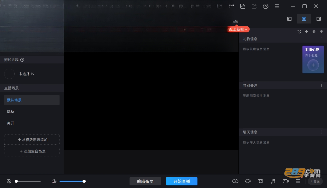
Task: Toggle the speaker mute icon
Action: pos(54,181)
